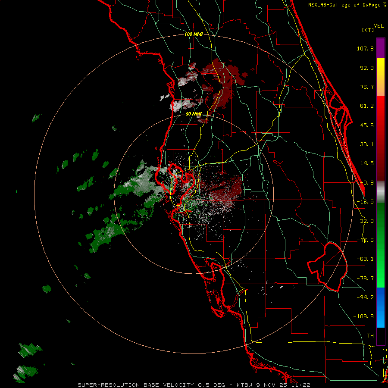Pick the black TH segment of the color bar
The width and height of the screenshot is (388, 388).
pos(381,336)
